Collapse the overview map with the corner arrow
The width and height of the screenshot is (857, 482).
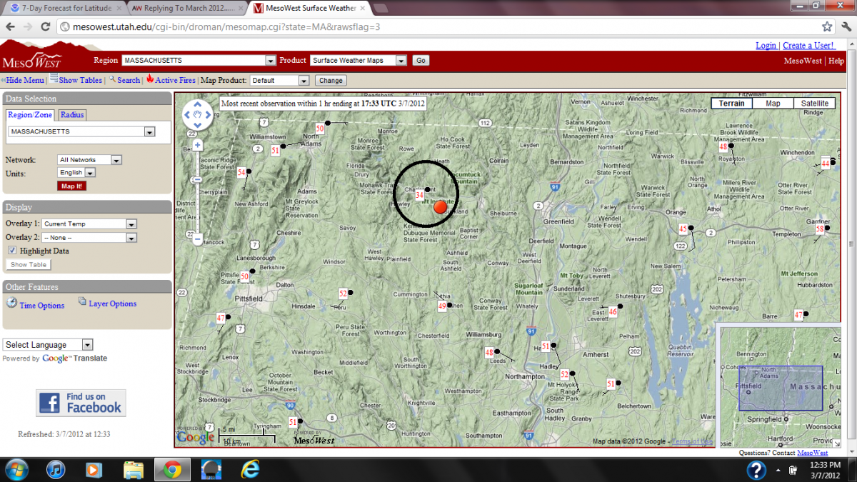coord(837,443)
